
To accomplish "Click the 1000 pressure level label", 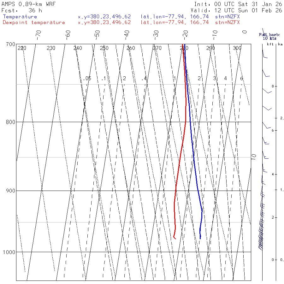I will point(9,252).
